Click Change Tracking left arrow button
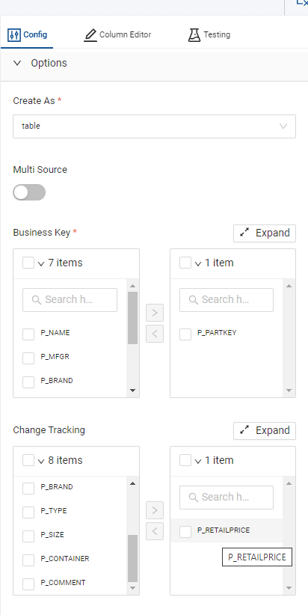The width and height of the screenshot is (308, 615). 155,531
